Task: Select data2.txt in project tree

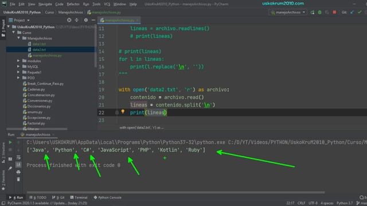Action: (39, 50)
